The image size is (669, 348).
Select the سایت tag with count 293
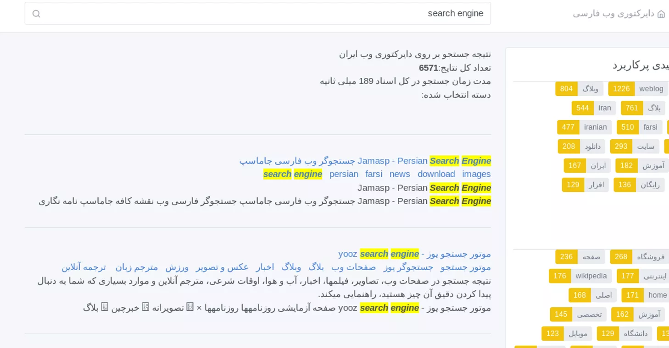635,147
